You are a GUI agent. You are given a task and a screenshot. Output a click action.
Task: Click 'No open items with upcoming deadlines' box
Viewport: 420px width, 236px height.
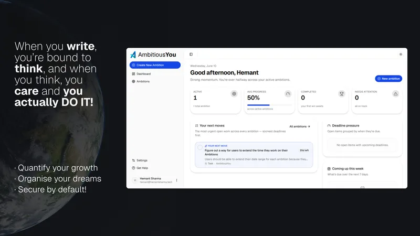[362, 145]
